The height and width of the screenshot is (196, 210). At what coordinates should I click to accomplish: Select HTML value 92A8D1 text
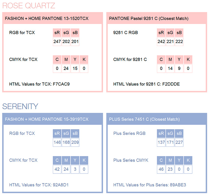click(61, 185)
